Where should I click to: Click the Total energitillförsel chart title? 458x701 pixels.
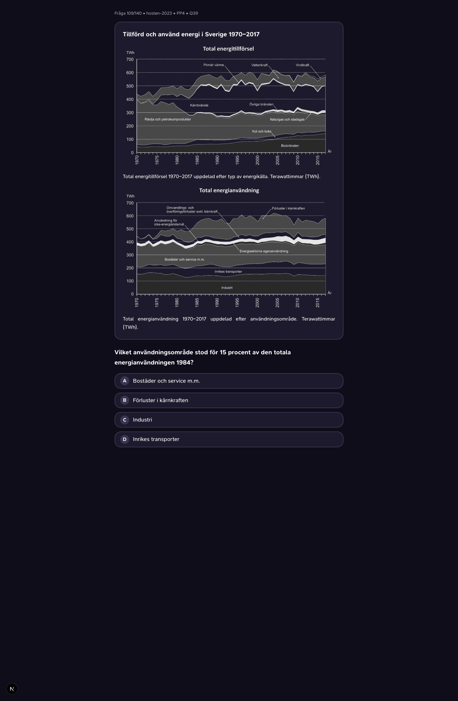[228, 49]
